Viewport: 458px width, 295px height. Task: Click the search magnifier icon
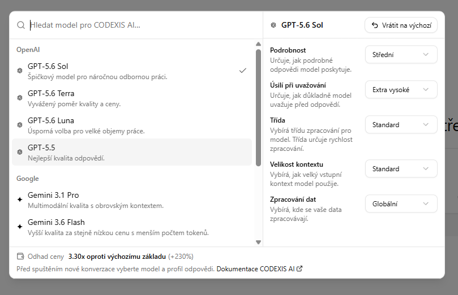point(21,25)
